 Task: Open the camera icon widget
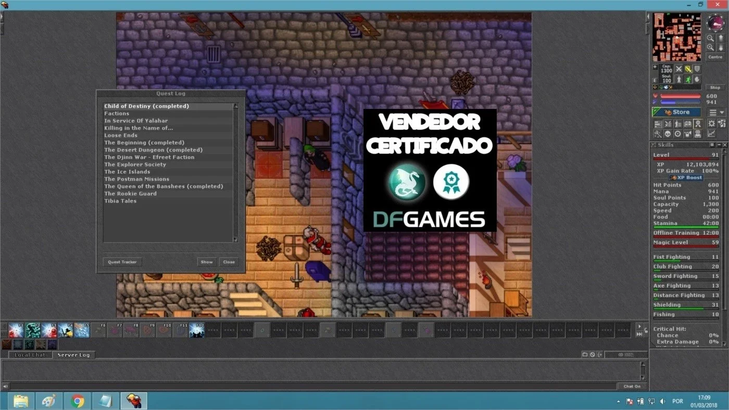click(x=688, y=134)
